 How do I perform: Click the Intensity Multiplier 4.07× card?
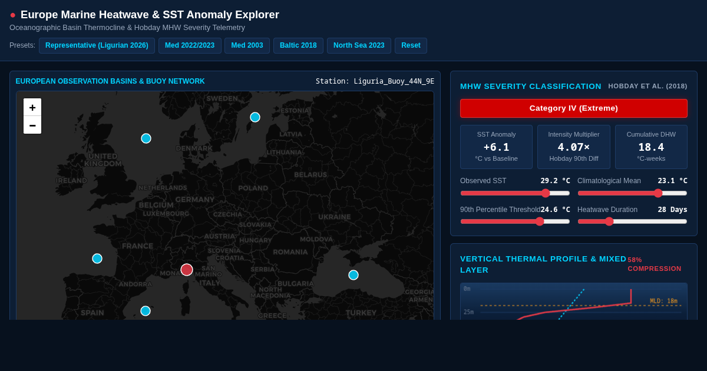point(574,147)
